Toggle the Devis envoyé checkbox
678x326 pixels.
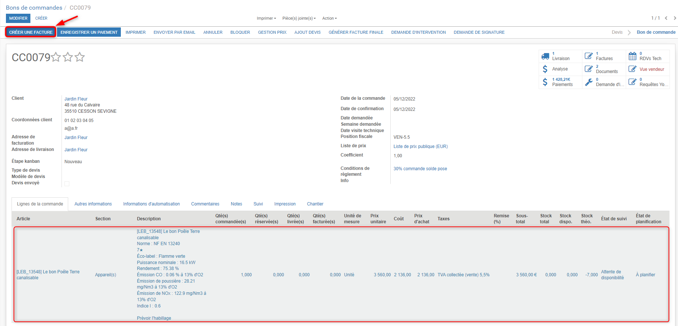point(67,184)
